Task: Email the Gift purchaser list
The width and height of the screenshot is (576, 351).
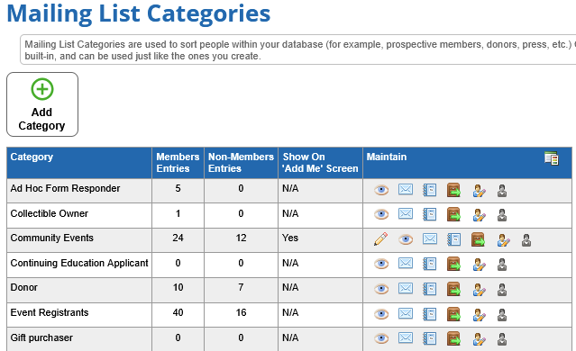Action: [x=406, y=337]
